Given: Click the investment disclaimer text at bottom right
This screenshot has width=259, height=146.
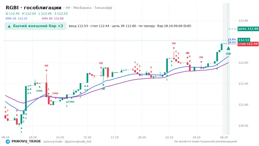Looking at the screenshot, I should point(206,142).
